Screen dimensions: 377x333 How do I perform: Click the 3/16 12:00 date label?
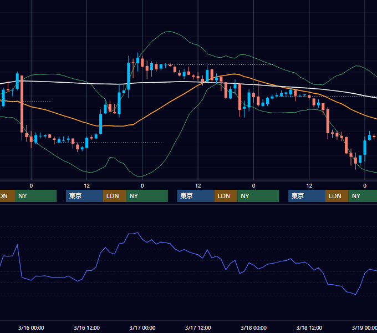click(x=86, y=327)
